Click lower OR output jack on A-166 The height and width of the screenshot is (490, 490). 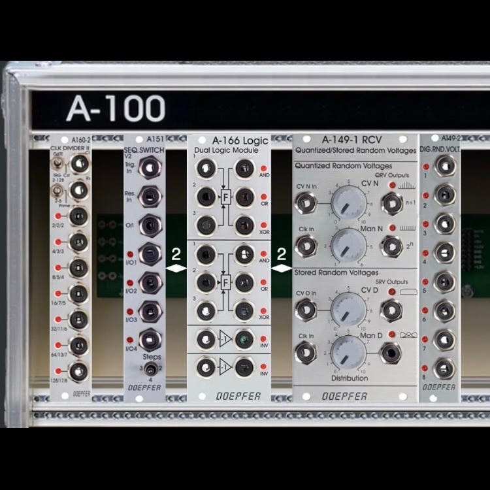tap(244, 282)
